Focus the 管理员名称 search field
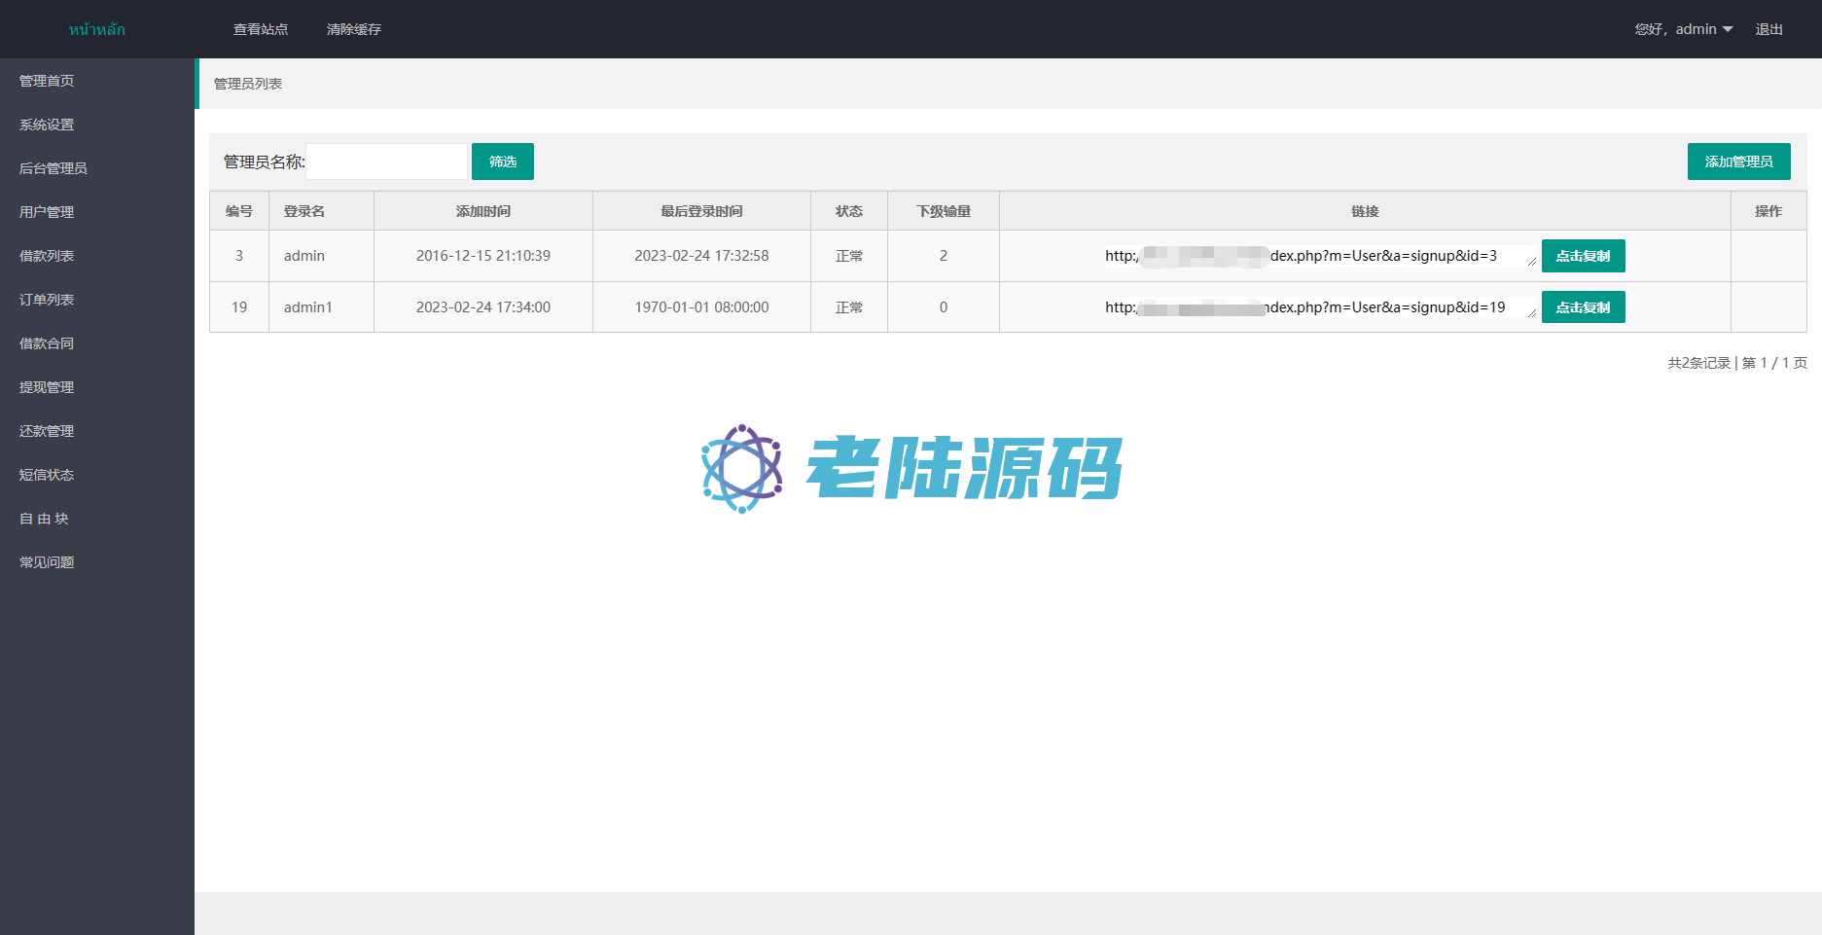Image resolution: width=1822 pixels, height=935 pixels. click(x=387, y=162)
